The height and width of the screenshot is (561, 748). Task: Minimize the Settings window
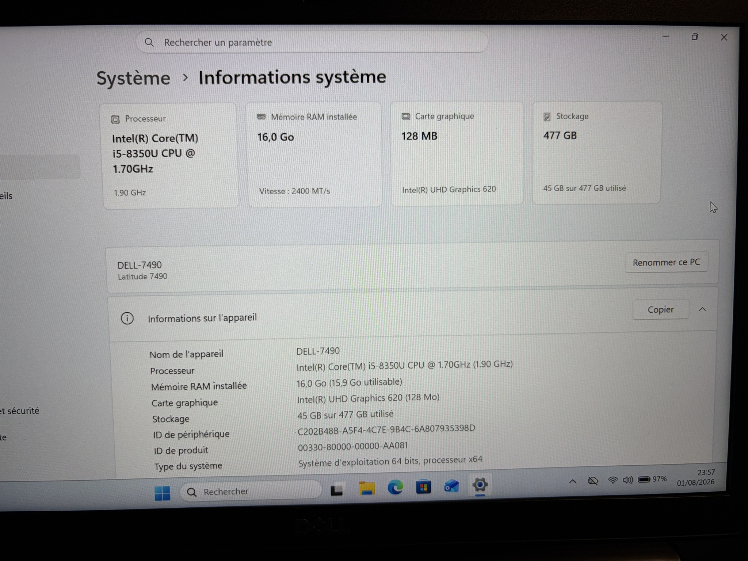pyautogui.click(x=665, y=37)
